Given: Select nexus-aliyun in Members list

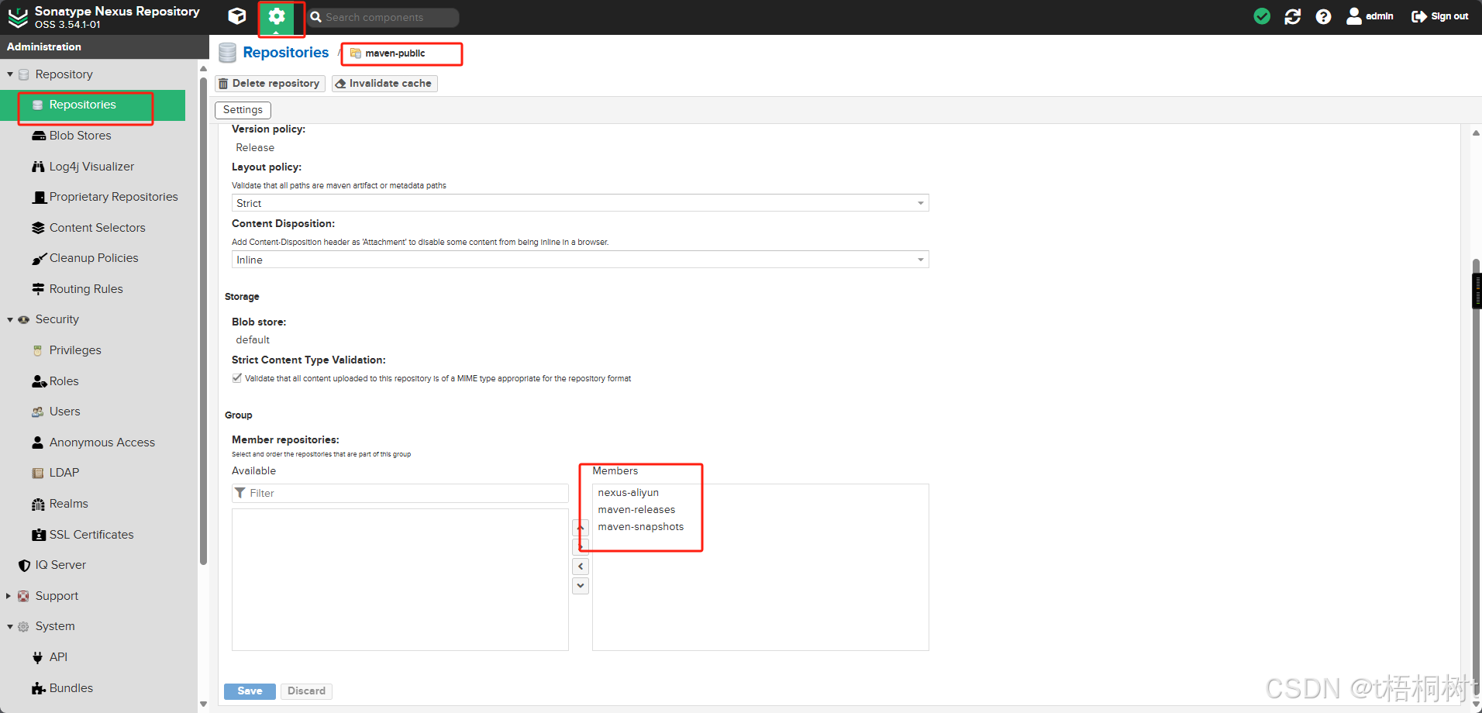Looking at the screenshot, I should 629,493.
